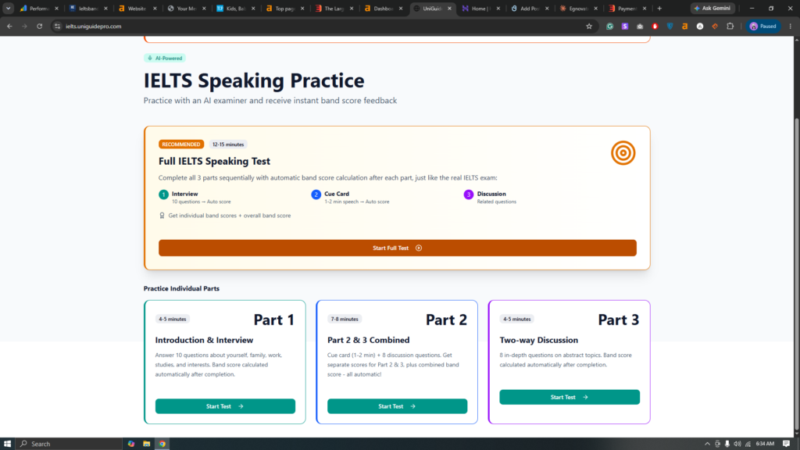Open a new browser tab
The height and width of the screenshot is (450, 800).
pos(659,8)
